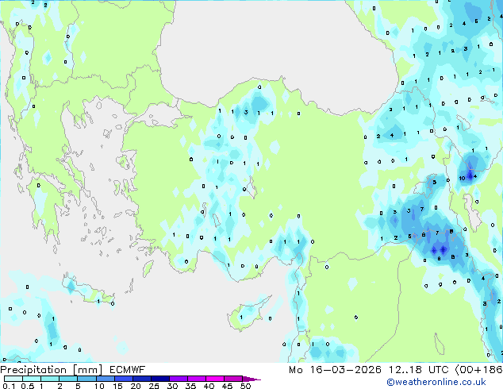Click the "50" legend value label

(245, 386)
